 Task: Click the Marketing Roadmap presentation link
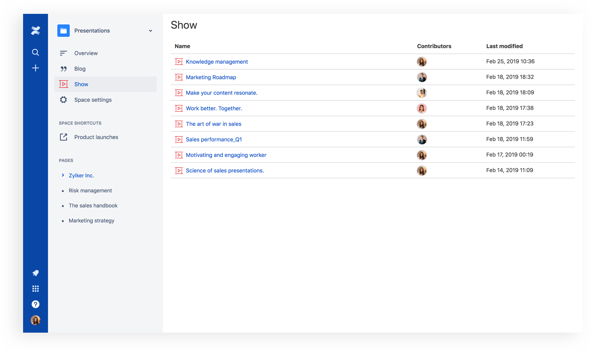point(211,77)
